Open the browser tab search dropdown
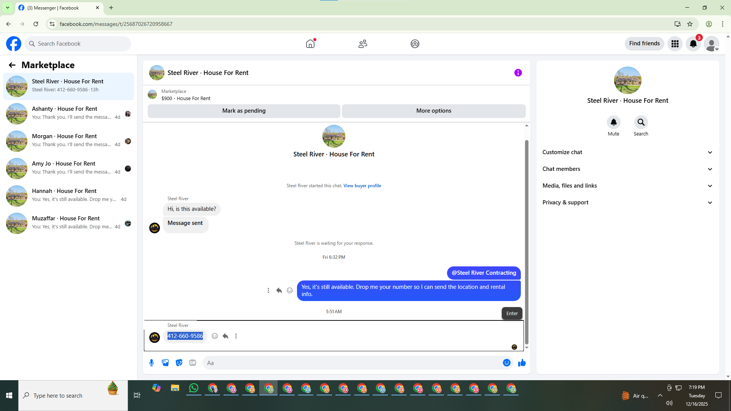This screenshot has width=731, height=411. (8, 8)
